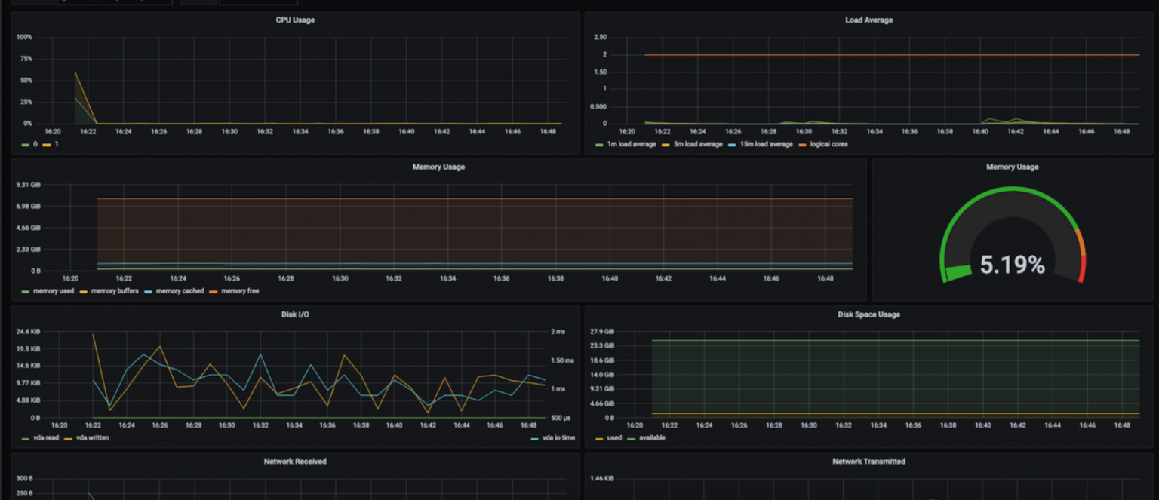Click the 15m load average legend color marker
Image resolution: width=1159 pixels, height=500 pixels.
(x=733, y=144)
